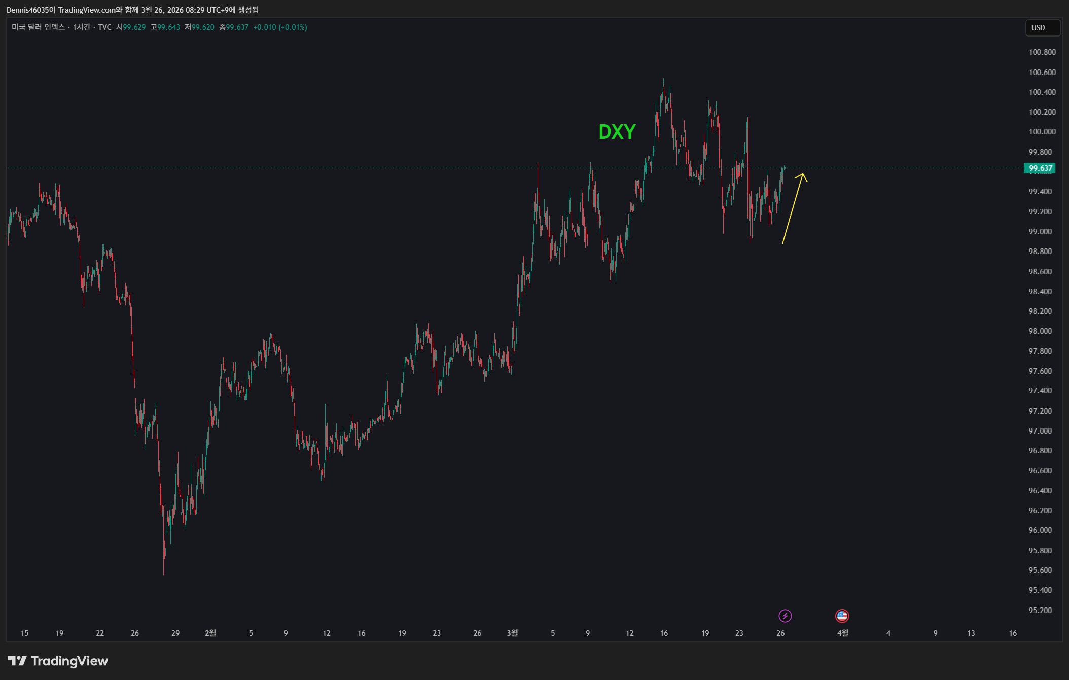Open the USD currency selector
Screen dimensions: 1069x680
[1042, 27]
